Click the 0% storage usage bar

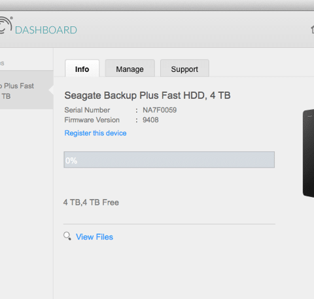coord(169,160)
